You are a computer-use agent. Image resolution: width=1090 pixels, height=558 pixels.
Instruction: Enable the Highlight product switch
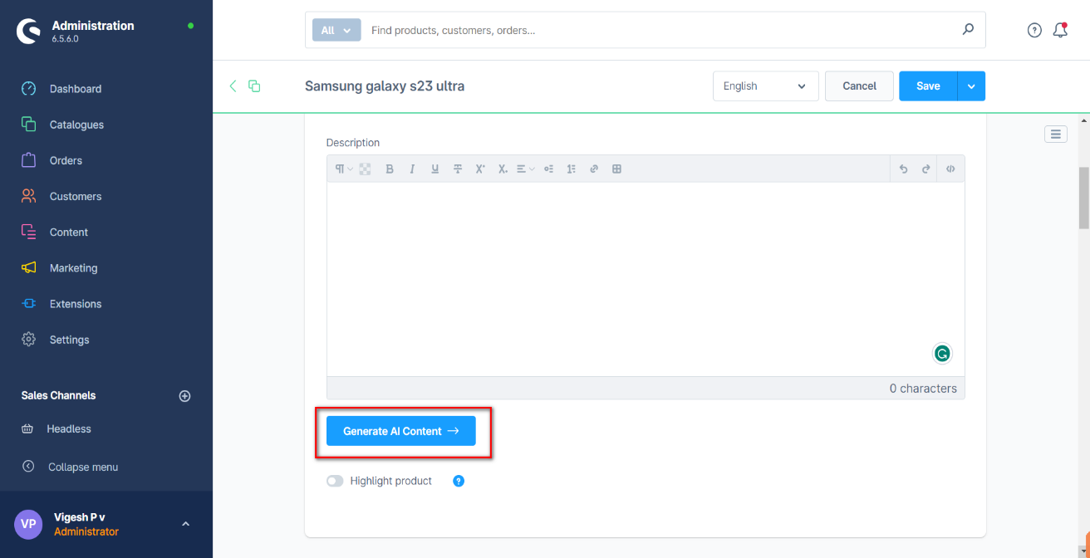[x=335, y=481]
